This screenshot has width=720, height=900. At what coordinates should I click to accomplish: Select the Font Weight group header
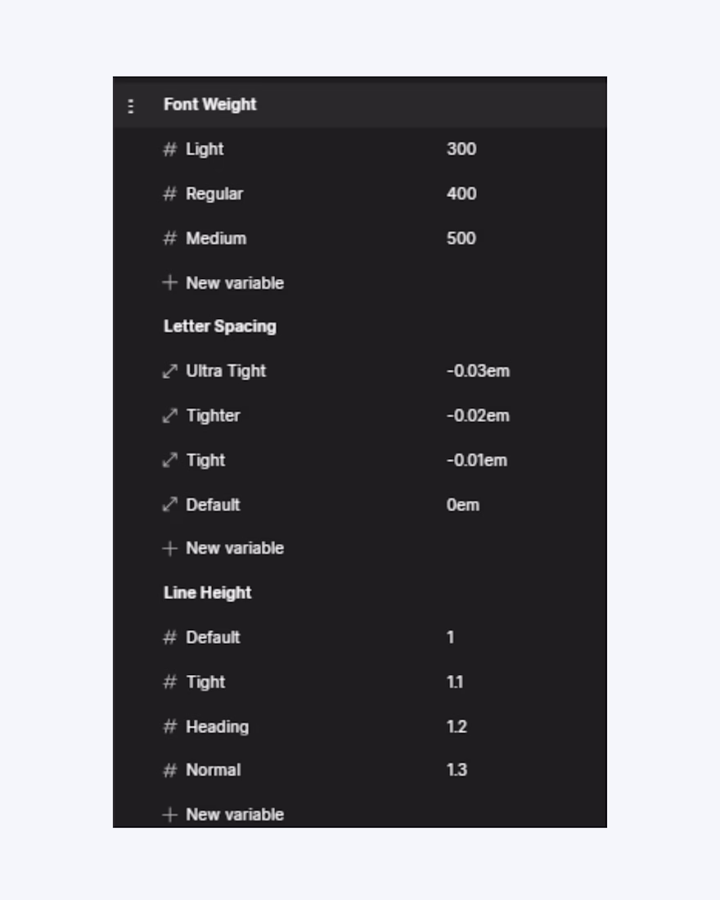tap(210, 105)
